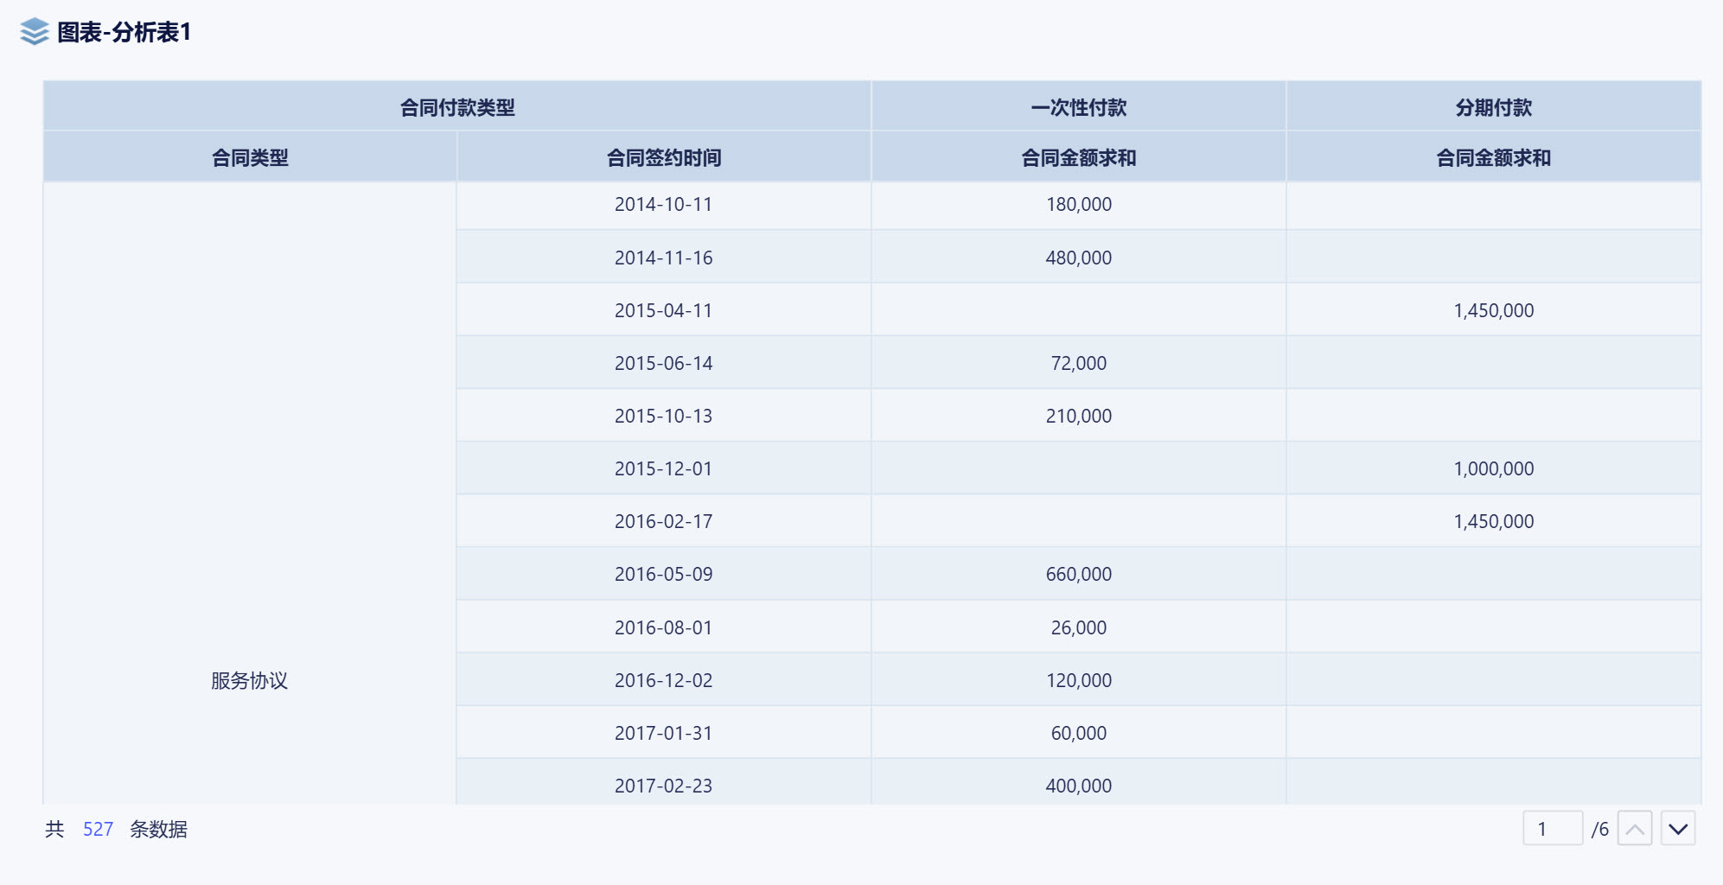Click the 72,000 amount cell

point(1078,363)
